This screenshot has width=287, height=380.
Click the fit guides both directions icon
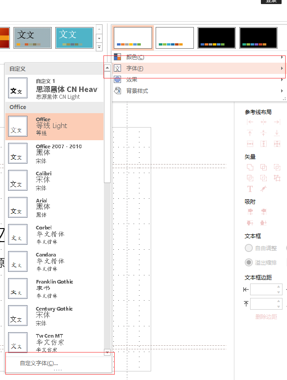pyautogui.click(x=277, y=144)
